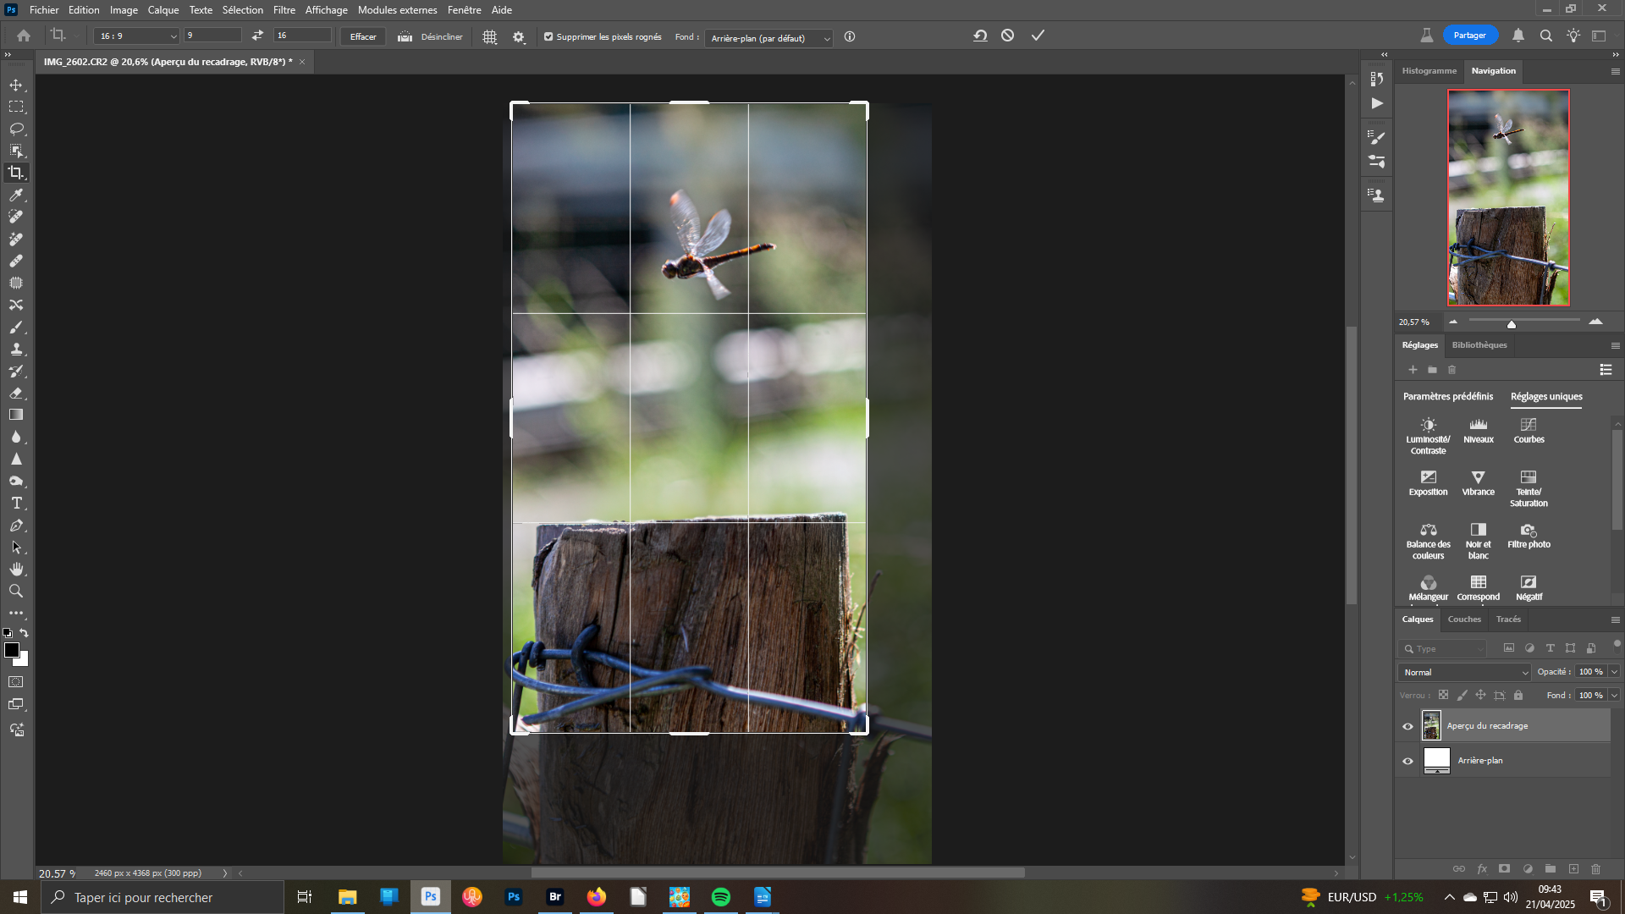1625x914 pixels.
Task: Hide the Aperçu du recadrage layer
Action: tap(1407, 726)
